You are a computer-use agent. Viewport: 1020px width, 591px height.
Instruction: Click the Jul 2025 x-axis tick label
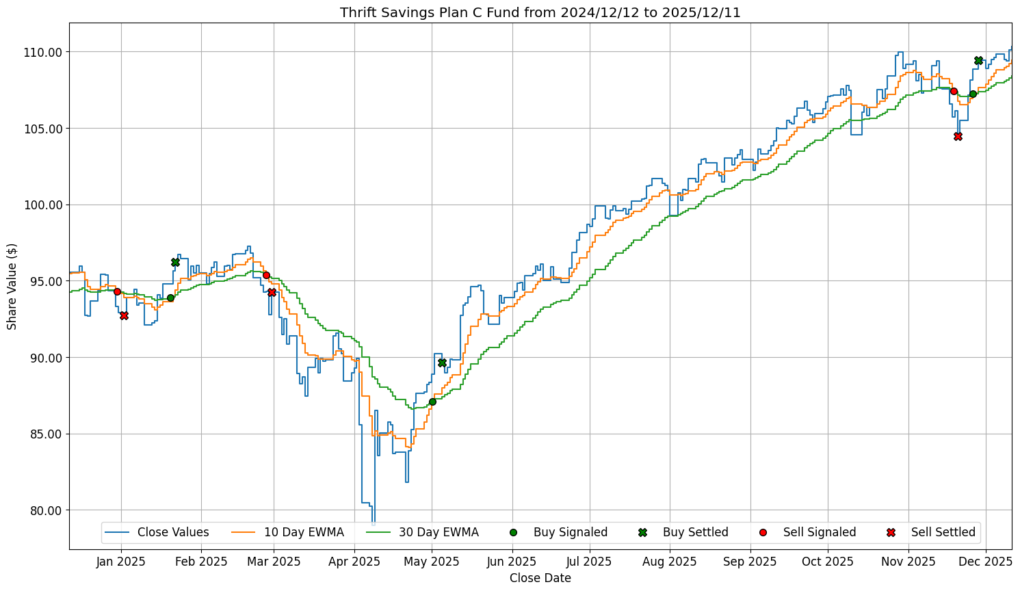click(x=589, y=562)
